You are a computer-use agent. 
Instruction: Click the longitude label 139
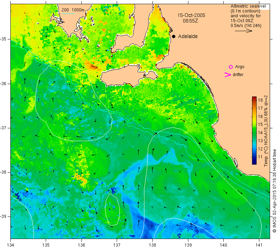188,245
